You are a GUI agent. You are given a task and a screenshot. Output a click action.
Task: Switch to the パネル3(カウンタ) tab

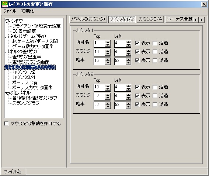(88, 19)
